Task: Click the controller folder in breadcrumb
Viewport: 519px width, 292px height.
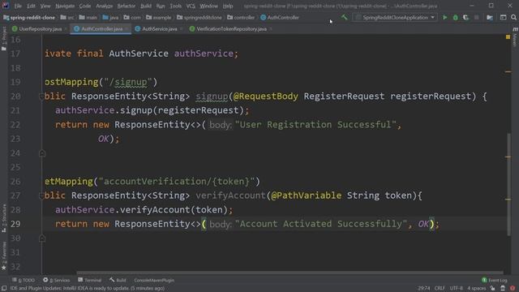Action: pos(241,17)
